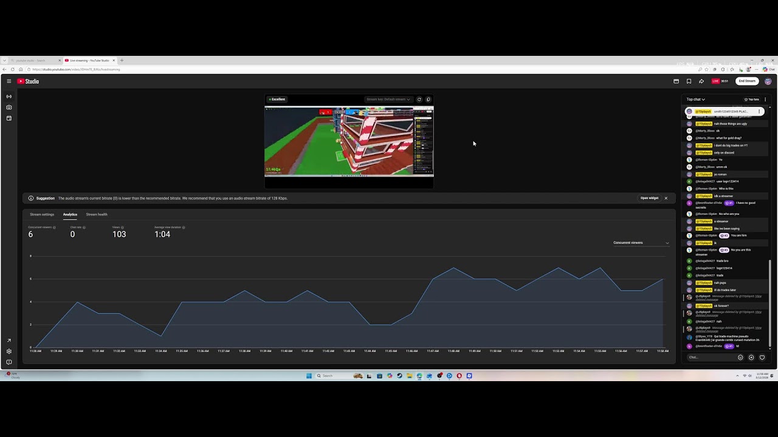
Task: Click the 11:47 AM chart axis label
Action: coord(433,351)
